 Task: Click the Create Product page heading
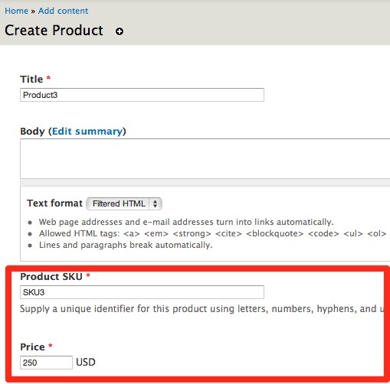pos(54,31)
